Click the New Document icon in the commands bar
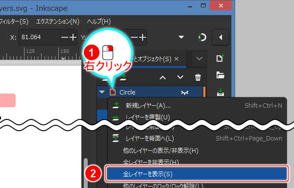Image resolution: width=294 pixels, height=188 pixels. coord(220,58)
